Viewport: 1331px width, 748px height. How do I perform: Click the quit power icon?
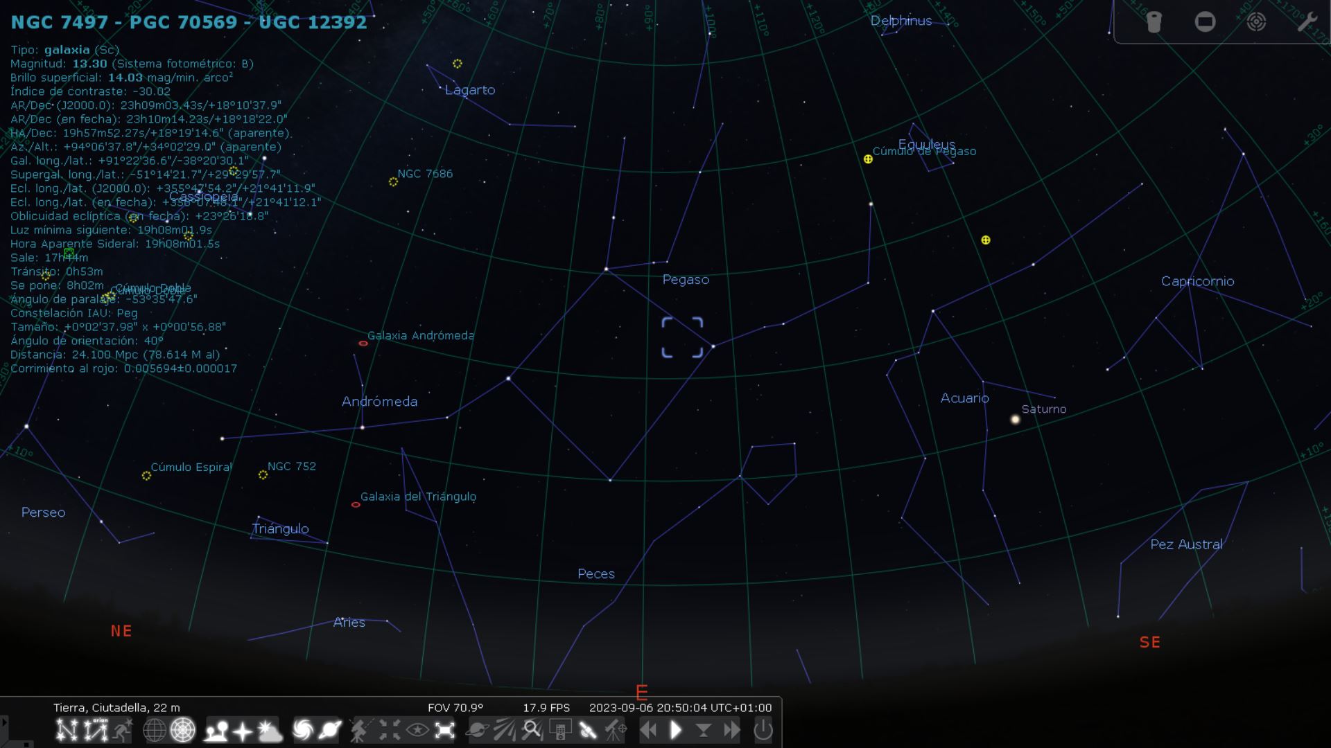point(763,730)
